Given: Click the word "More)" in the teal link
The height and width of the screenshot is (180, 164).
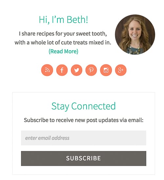Looking at the screenshot, I should pyautogui.click(x=71, y=51).
